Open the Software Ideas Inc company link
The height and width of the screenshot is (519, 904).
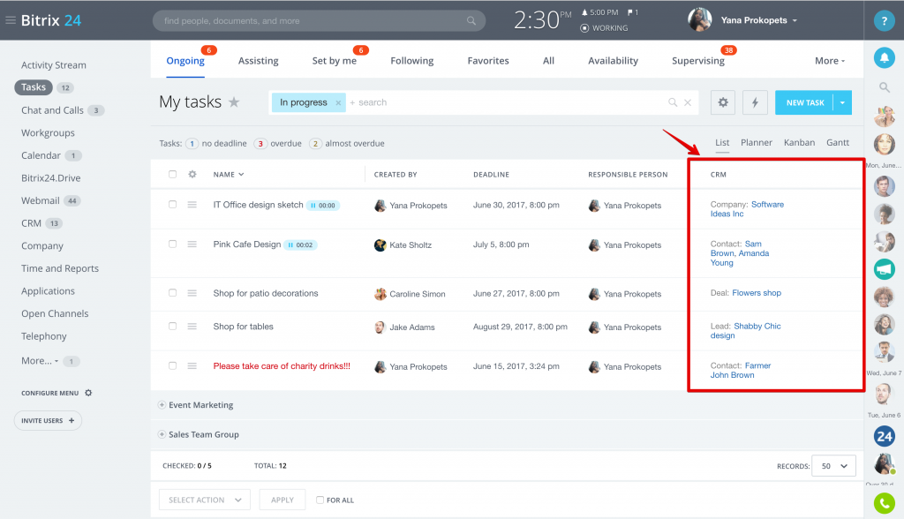pyautogui.click(x=747, y=209)
